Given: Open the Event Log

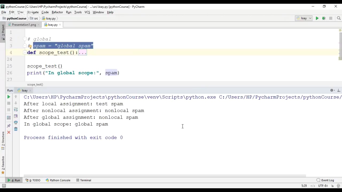Looking at the screenshot, I should [325, 180].
